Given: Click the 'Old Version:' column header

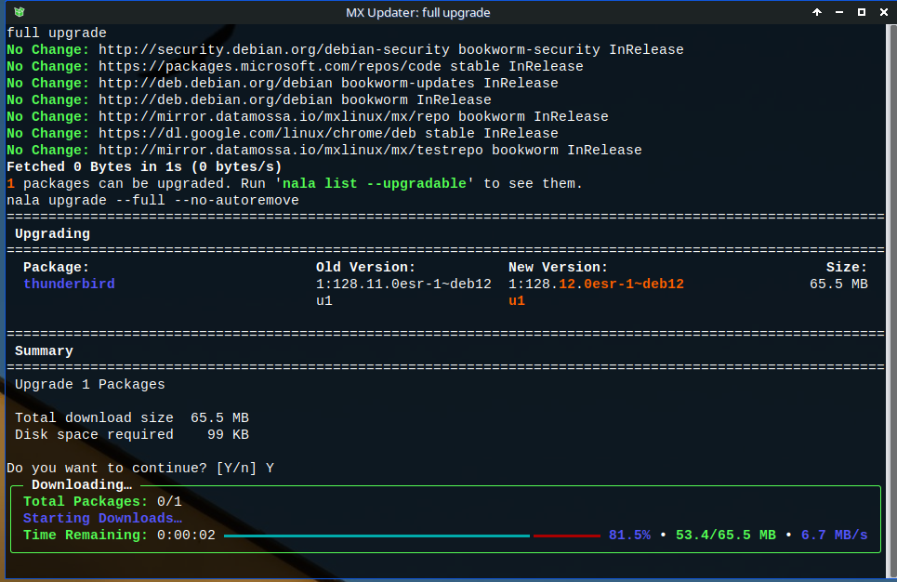Looking at the screenshot, I should [x=365, y=267].
